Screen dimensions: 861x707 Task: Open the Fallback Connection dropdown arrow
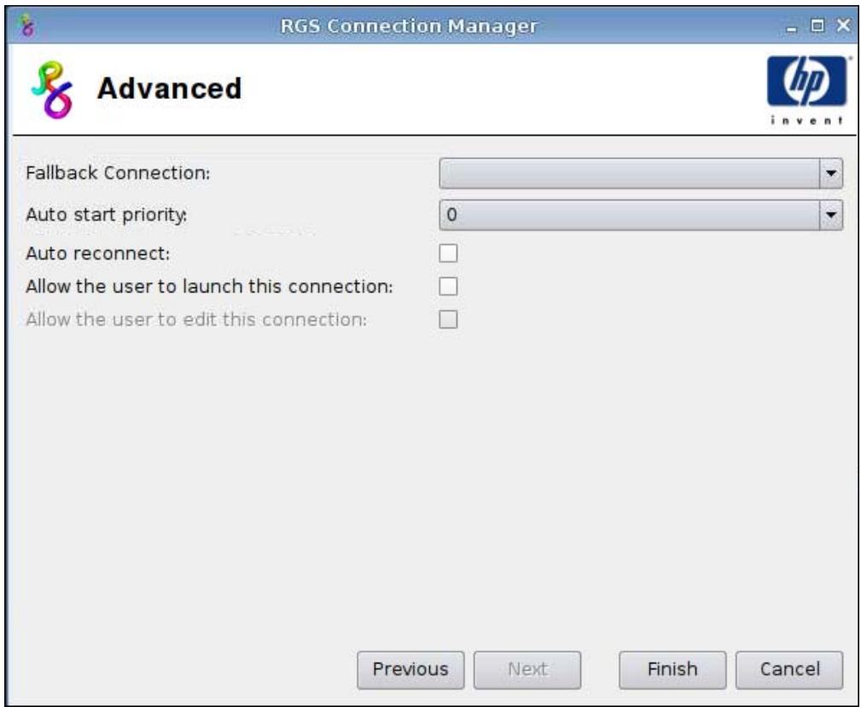(x=831, y=173)
